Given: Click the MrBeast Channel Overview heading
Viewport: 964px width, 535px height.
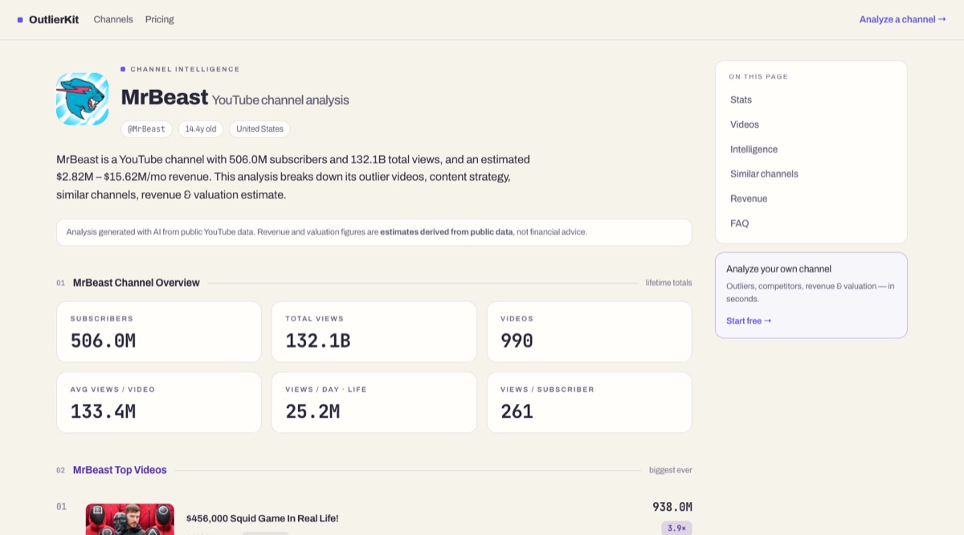Looking at the screenshot, I should click(x=137, y=283).
